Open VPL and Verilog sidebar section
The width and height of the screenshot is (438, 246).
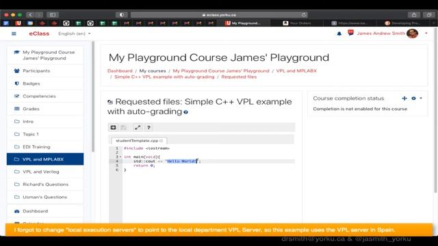click(x=45, y=172)
